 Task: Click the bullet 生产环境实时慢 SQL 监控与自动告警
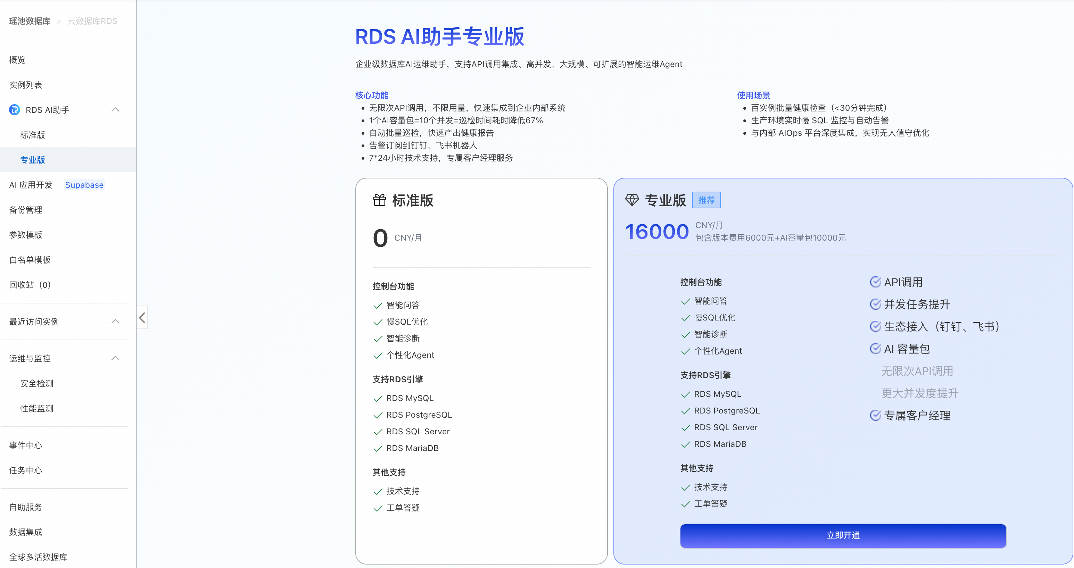pos(820,120)
